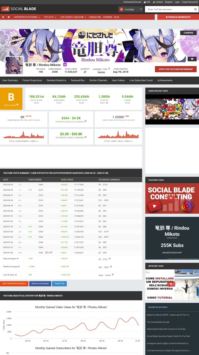Click the help icon for the weekly average earnings
This screenshot has width=199, height=355.
(x=111, y=266)
